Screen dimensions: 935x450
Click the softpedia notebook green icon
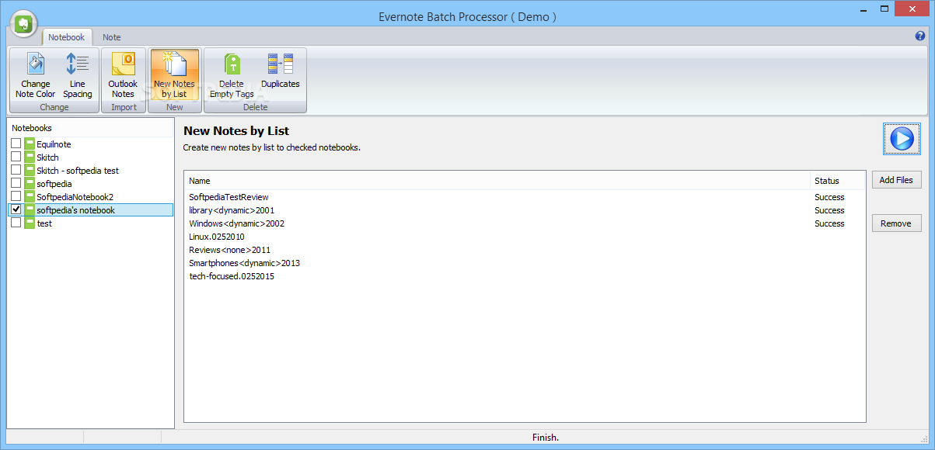point(30,184)
